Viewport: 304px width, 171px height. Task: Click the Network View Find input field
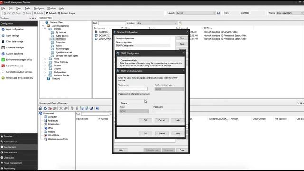coord(112,23)
